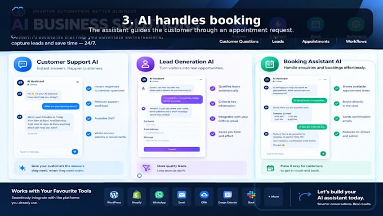
Task: Click the AI Assistant avatar in Booking chat header
Action: pyautogui.click(x=267, y=80)
